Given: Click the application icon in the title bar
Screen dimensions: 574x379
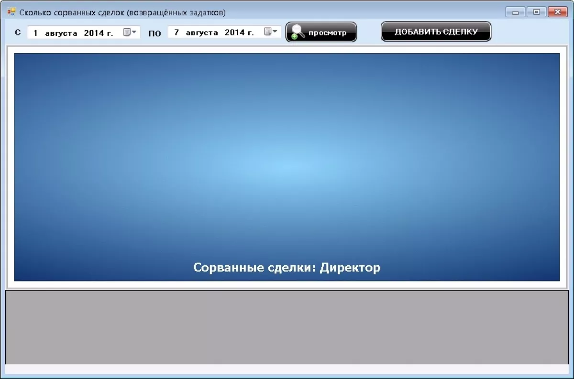Looking at the screenshot, I should (x=11, y=12).
